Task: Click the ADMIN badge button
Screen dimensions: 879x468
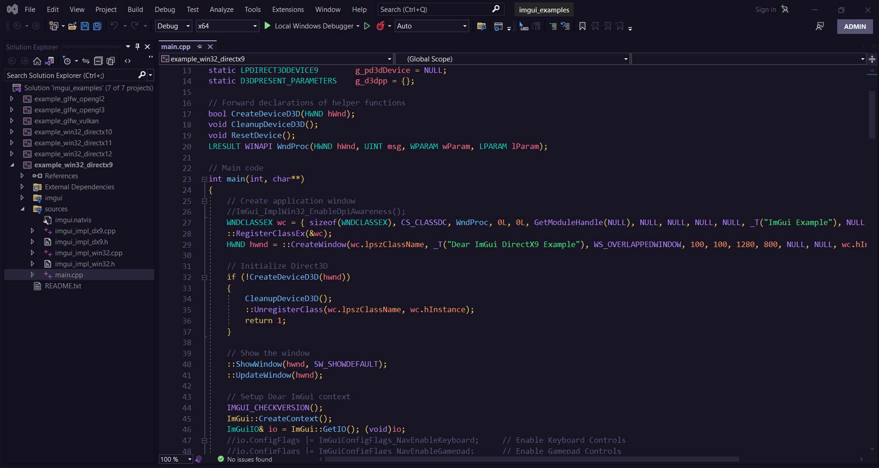Action: click(855, 27)
